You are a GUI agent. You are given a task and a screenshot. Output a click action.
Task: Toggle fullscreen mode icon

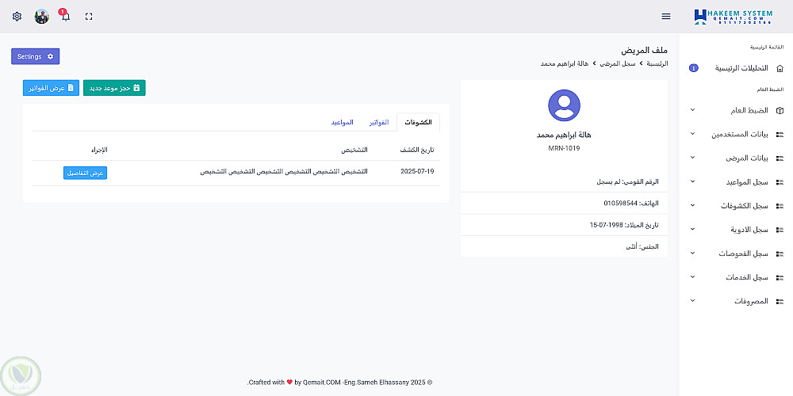(x=89, y=16)
